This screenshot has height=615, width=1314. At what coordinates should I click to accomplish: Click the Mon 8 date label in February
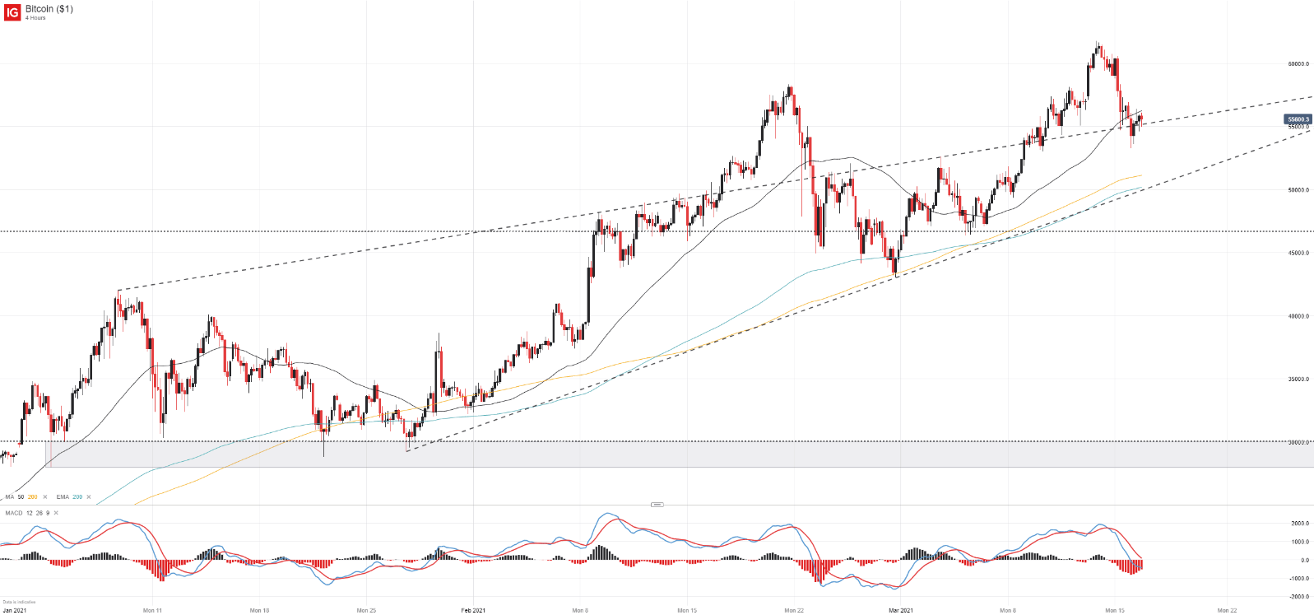point(580,611)
